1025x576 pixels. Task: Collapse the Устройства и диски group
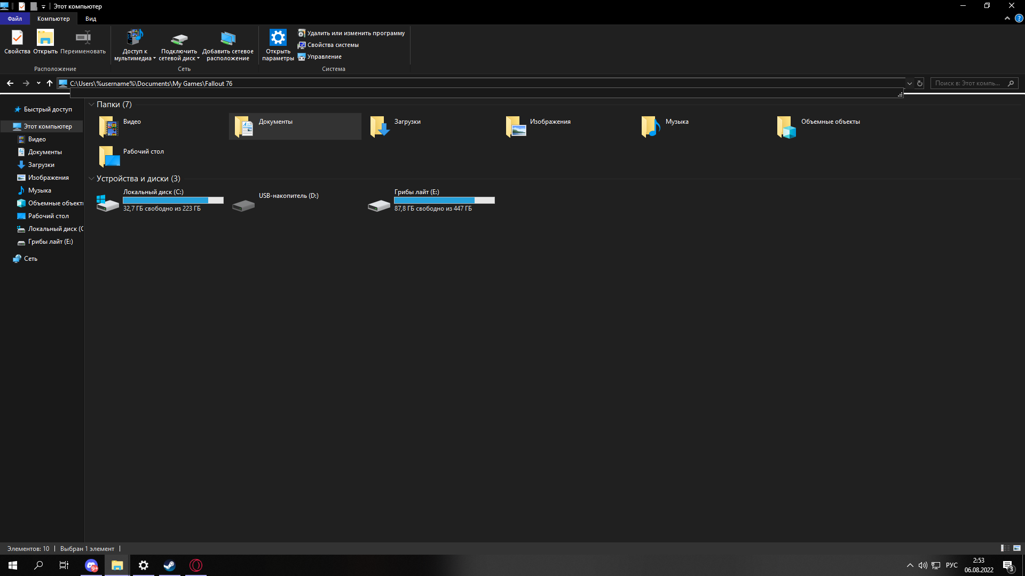pos(91,179)
